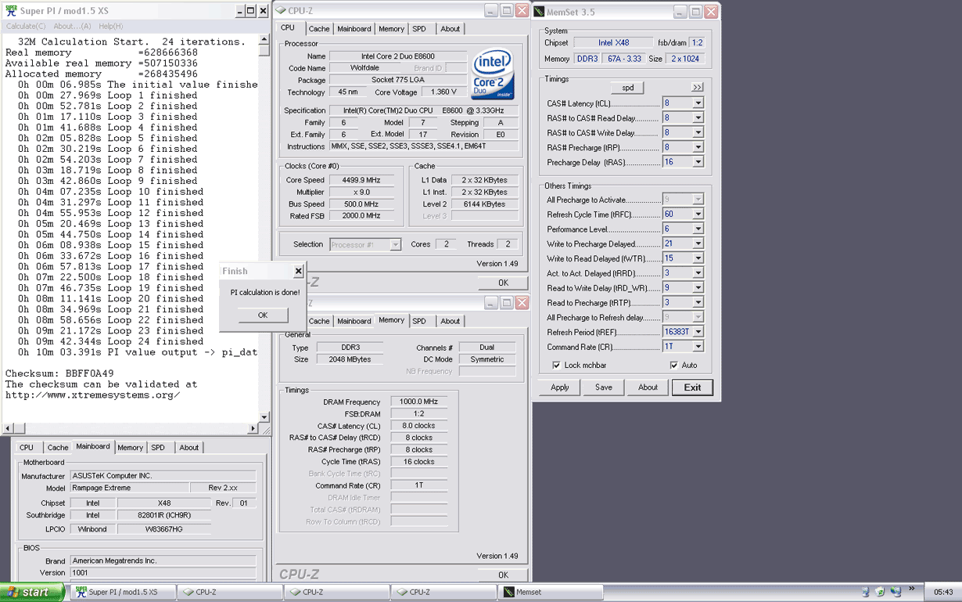Click the DRAM Frequency value 1000.0 MHz
Screen dimensions: 962x602
point(419,402)
